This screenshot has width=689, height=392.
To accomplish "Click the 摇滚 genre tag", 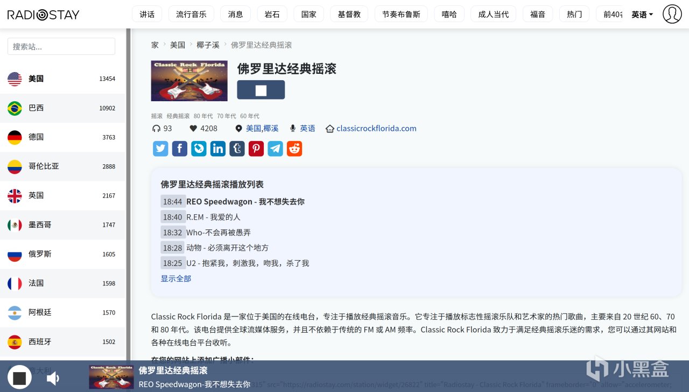I will click(157, 116).
